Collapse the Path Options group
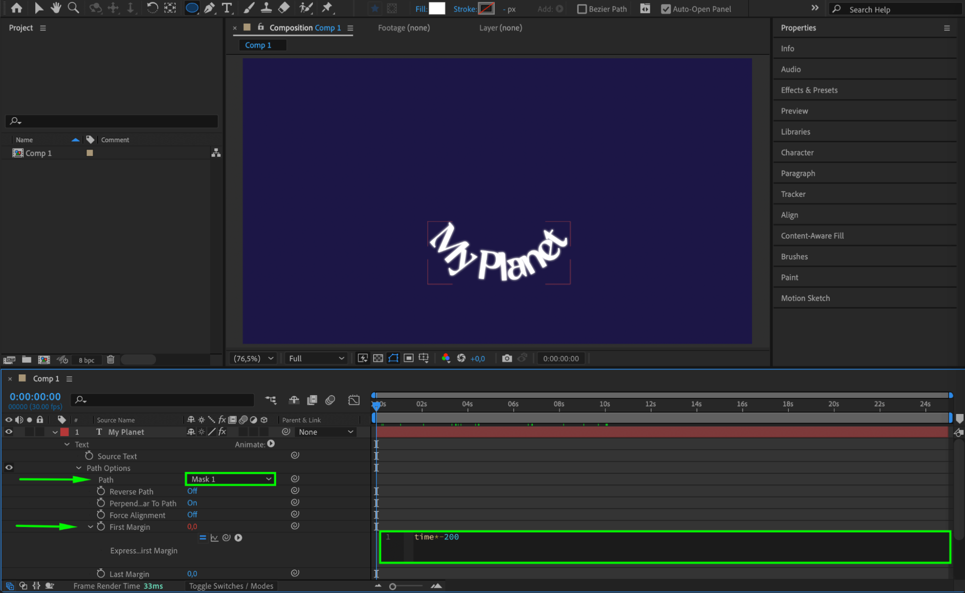The width and height of the screenshot is (965, 593). coord(79,468)
